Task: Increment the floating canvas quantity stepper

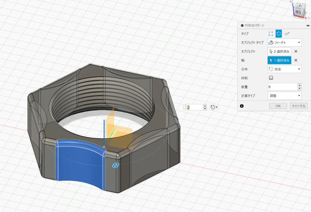Action: (205, 106)
